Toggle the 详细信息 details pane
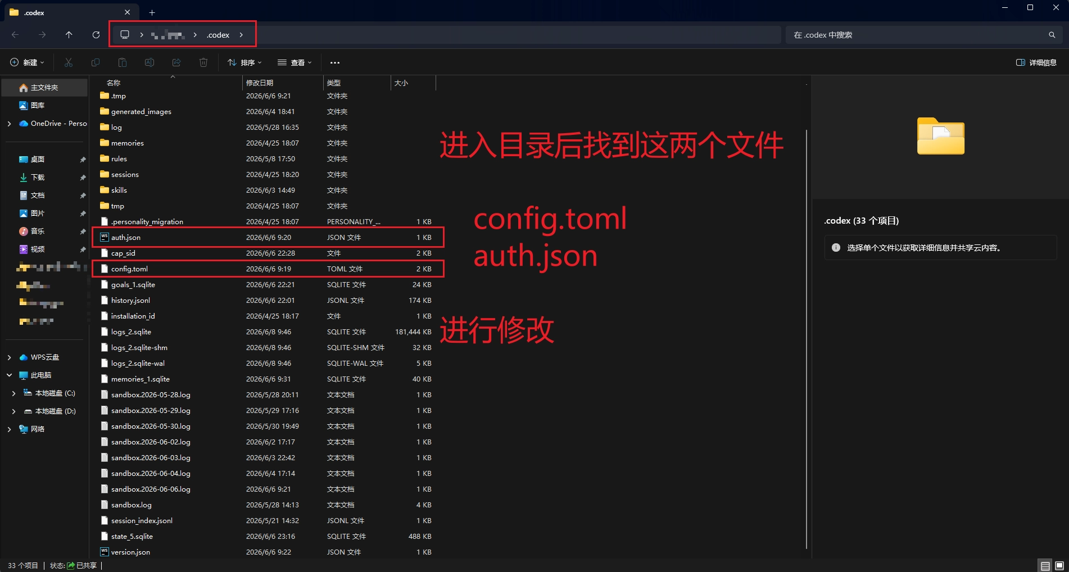Screen dimensions: 1069x572 tap(1036, 62)
